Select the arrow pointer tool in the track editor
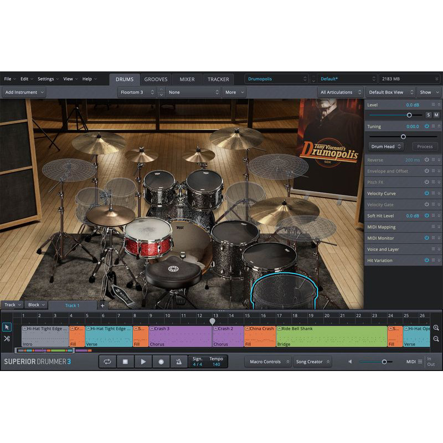Screen dimensions: 443x443 (7, 327)
